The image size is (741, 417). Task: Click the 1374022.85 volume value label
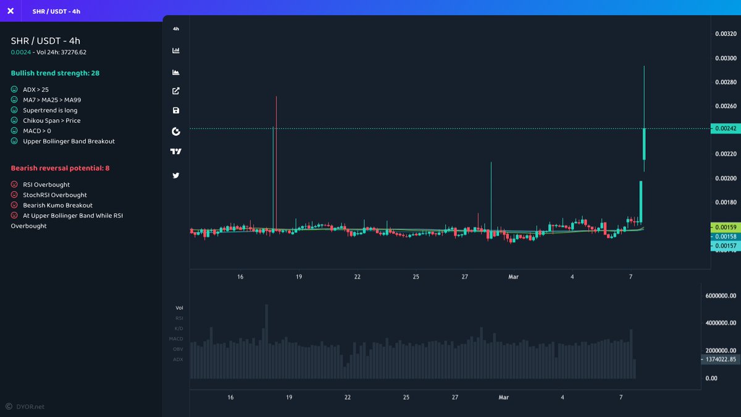click(x=721, y=360)
